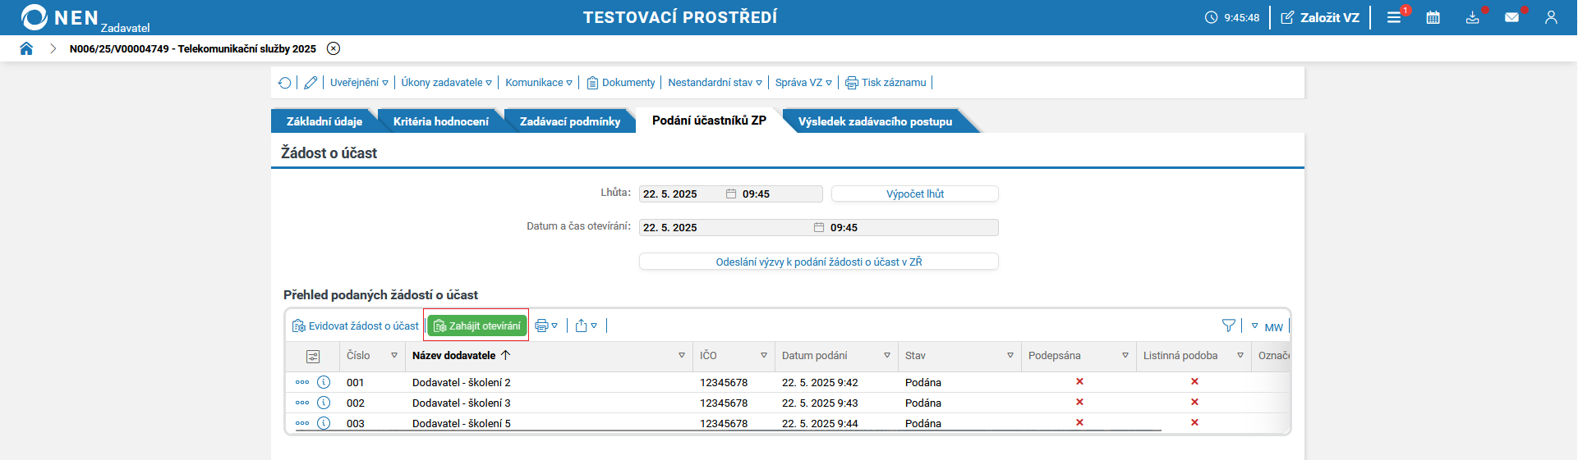
Task: Click the edit pencil icon
Action: click(311, 83)
